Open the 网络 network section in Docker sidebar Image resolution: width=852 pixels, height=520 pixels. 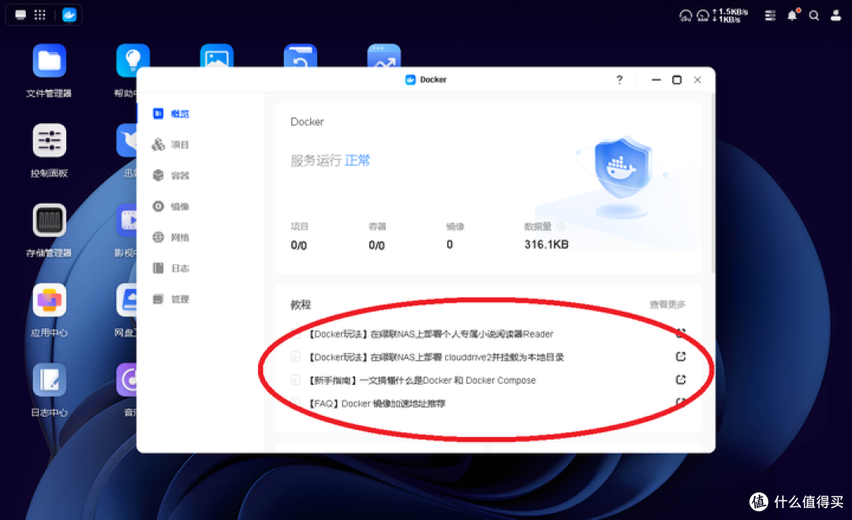click(170, 238)
